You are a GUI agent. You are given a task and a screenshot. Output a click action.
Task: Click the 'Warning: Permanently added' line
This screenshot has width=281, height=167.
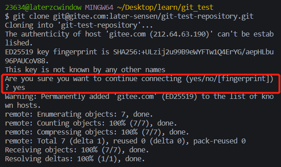pos(139,97)
